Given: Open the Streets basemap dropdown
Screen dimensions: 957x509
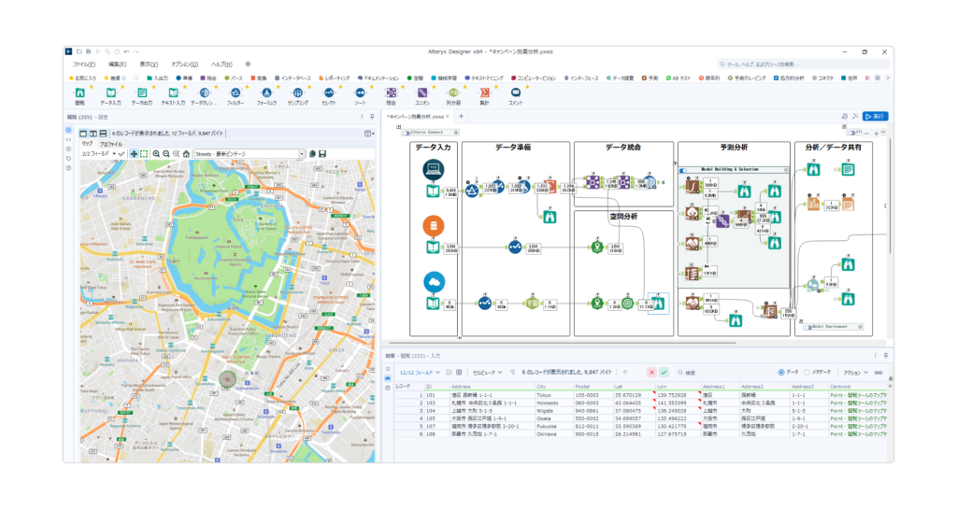Looking at the screenshot, I should click(301, 153).
